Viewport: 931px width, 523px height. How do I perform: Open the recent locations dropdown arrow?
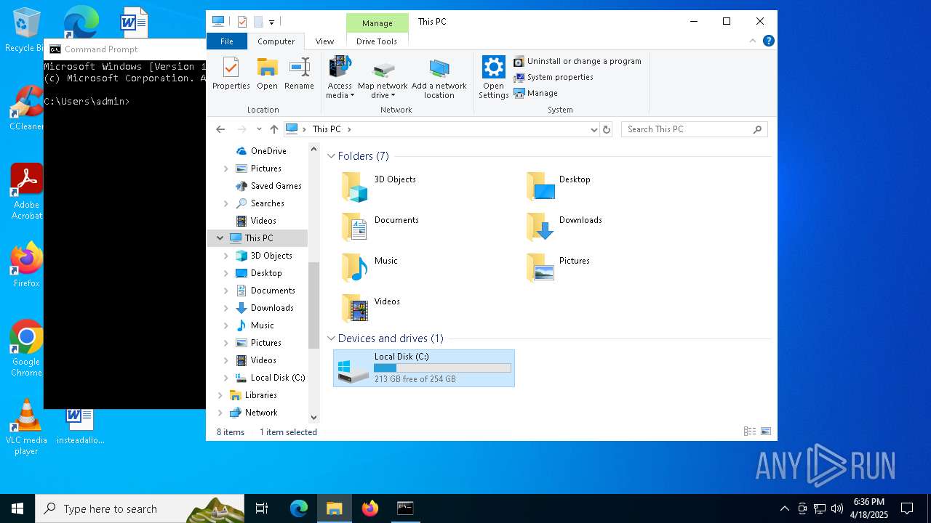[x=259, y=129]
